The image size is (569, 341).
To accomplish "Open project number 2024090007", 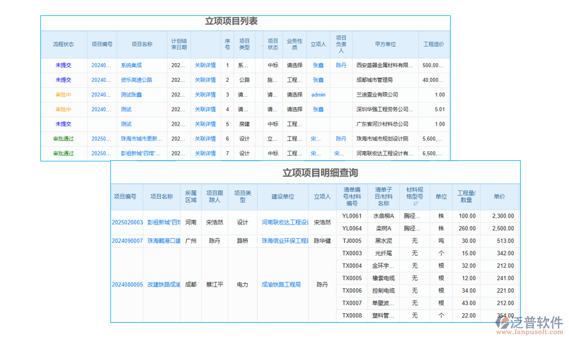I will tap(128, 240).
